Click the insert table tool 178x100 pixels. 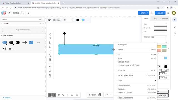[50, 59]
